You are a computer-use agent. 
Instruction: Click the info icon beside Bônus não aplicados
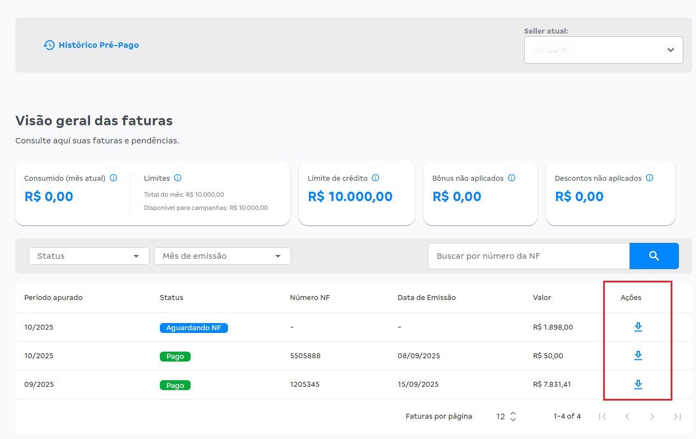coord(512,177)
